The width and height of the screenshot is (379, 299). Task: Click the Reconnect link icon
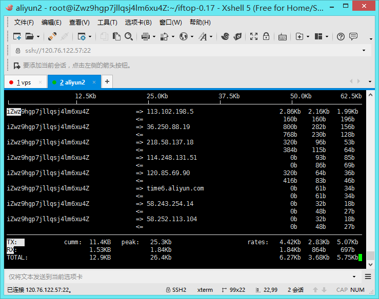coord(52,37)
